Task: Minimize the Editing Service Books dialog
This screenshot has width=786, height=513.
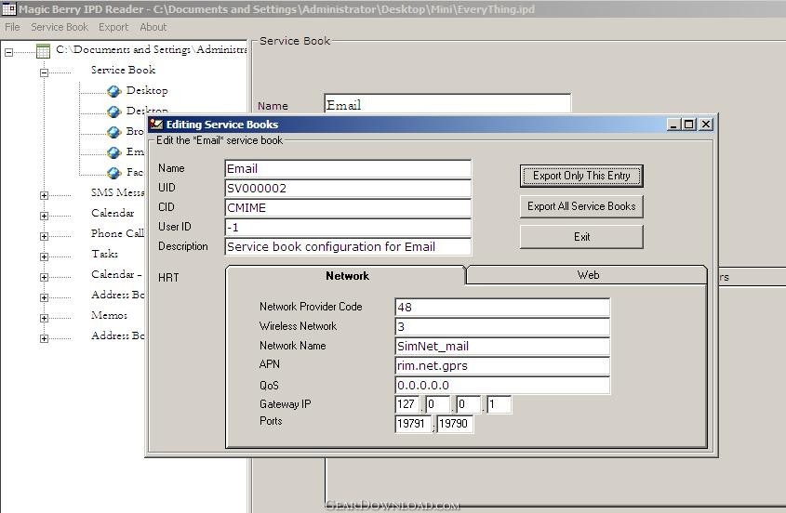Action: click(x=673, y=125)
